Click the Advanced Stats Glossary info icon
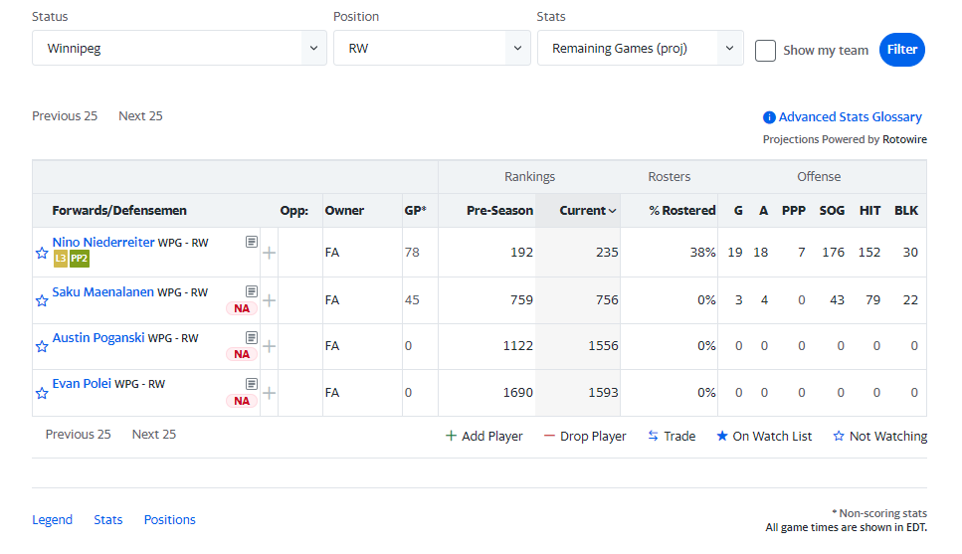The height and width of the screenshot is (554, 962). tap(769, 117)
